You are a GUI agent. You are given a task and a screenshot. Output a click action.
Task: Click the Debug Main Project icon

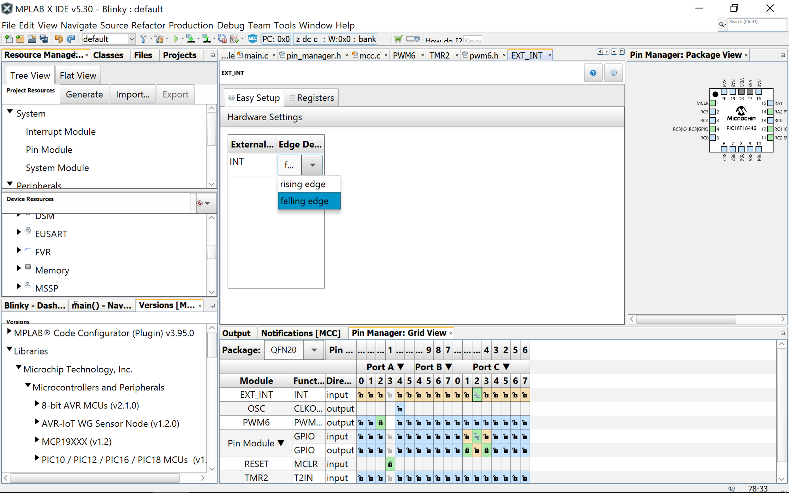pos(234,39)
